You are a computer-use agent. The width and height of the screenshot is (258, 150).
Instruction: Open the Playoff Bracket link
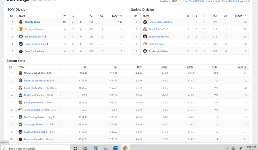pos(197,1)
